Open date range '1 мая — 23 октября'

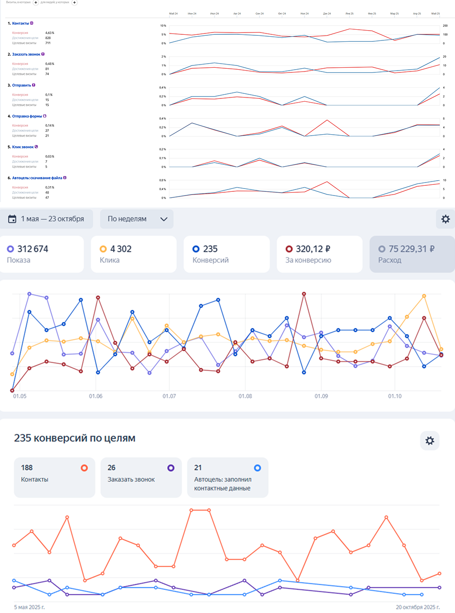click(52, 219)
